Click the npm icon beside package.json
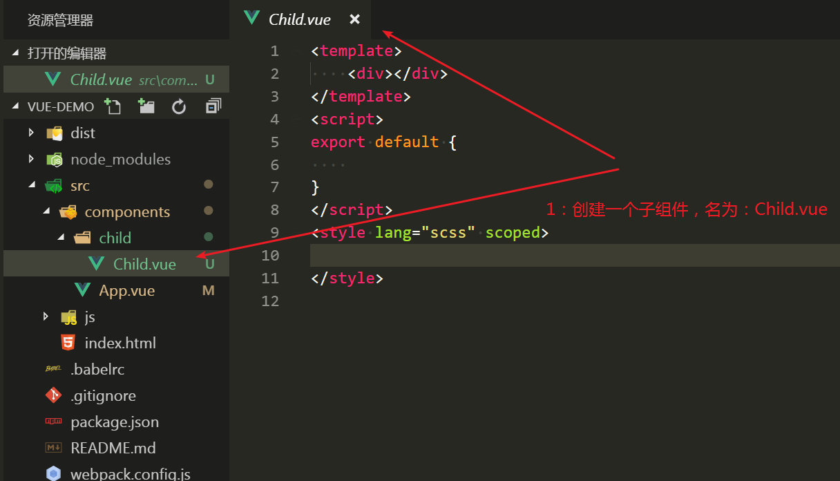This screenshot has width=840, height=481. point(54,422)
